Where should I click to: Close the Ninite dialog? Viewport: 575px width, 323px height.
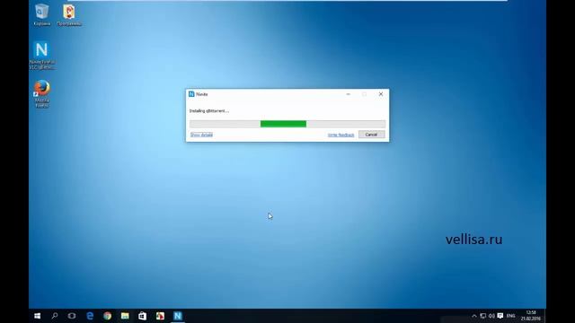[381, 94]
